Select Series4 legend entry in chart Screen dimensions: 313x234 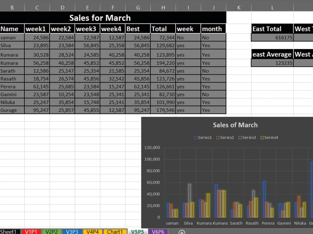[x=269, y=138]
